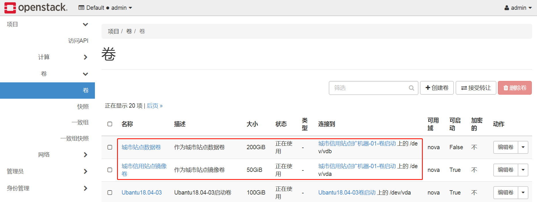Click the 状态 column header
This screenshot has height=202, width=537.
tap(281, 124)
